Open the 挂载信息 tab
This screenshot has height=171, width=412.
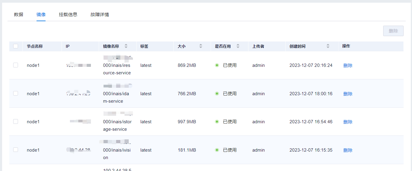(68, 15)
